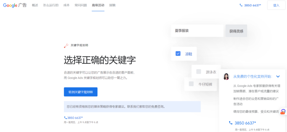Open the 常问问题 nav tab

coord(81,5)
